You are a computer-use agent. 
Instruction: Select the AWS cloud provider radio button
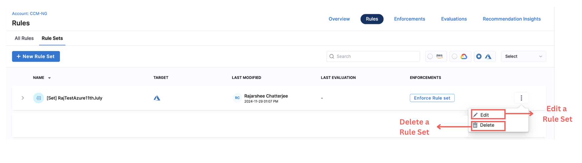point(430,56)
